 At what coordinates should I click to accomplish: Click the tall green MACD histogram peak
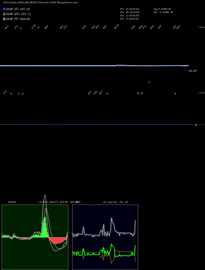45,227
